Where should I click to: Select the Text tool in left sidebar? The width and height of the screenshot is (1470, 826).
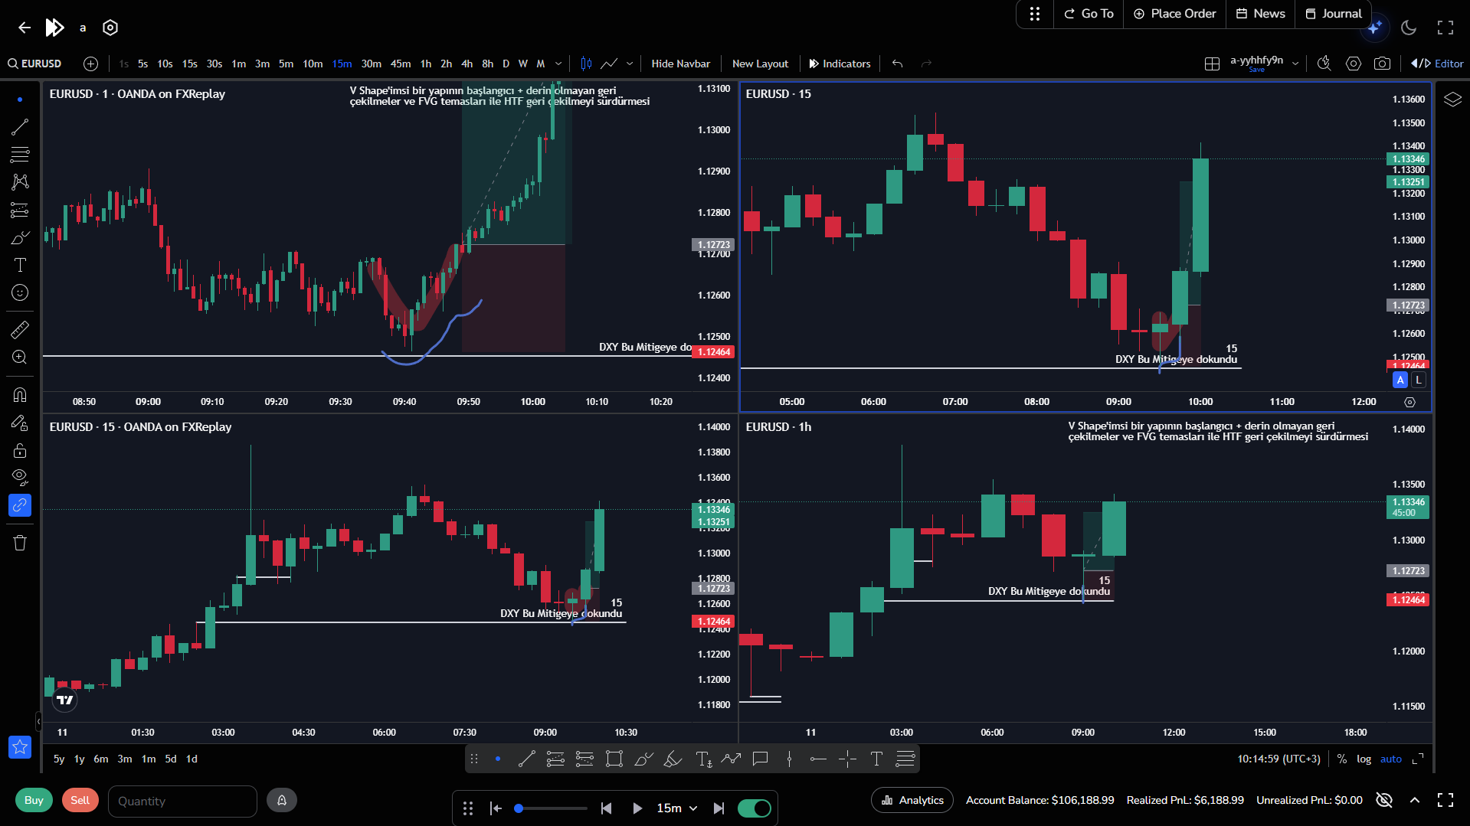[x=20, y=265]
